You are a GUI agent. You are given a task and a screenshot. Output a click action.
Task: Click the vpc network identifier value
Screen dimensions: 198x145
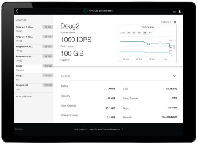pos(169,117)
